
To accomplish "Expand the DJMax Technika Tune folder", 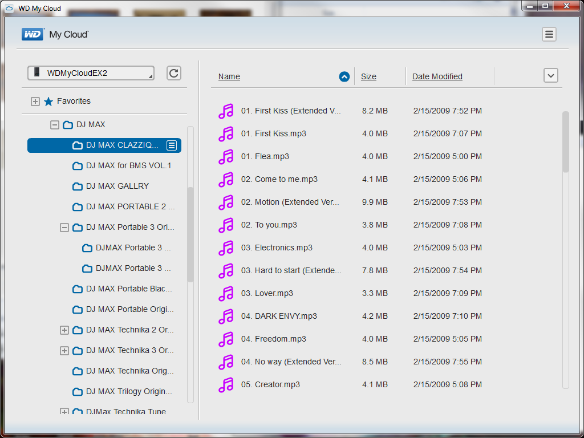I will click(x=64, y=412).
